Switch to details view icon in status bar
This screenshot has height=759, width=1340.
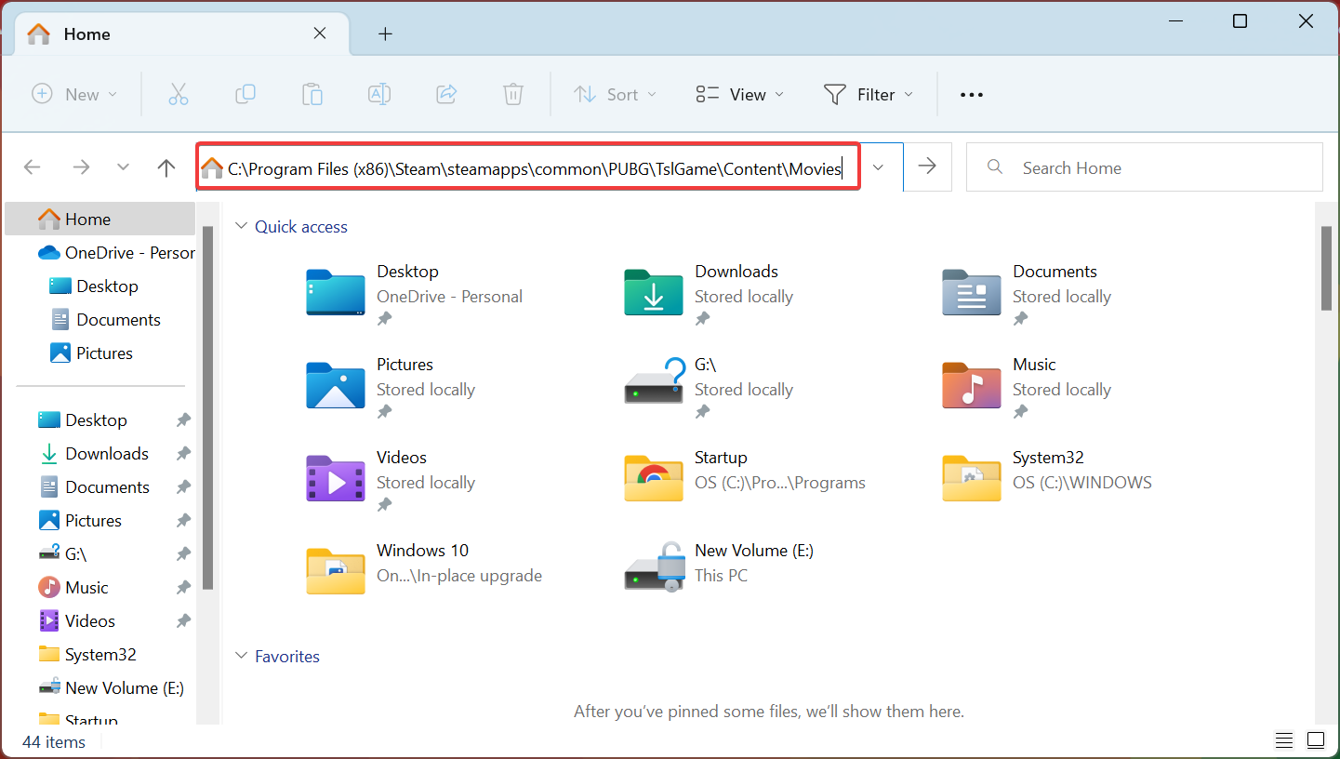1284,741
